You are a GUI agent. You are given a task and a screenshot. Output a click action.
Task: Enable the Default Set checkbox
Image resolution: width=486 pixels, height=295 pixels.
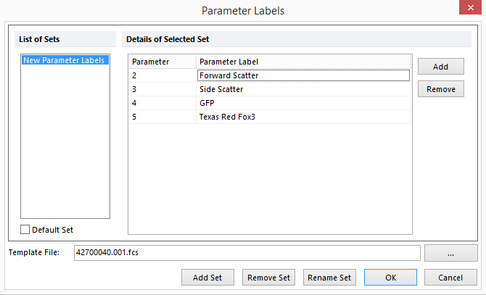[x=25, y=230]
